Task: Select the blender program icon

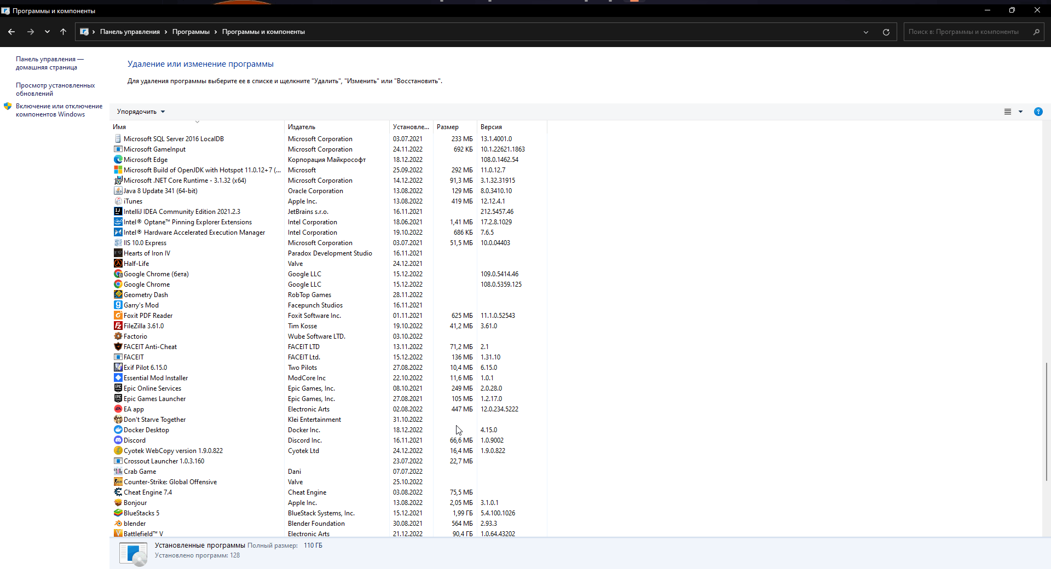Action: coord(118,524)
